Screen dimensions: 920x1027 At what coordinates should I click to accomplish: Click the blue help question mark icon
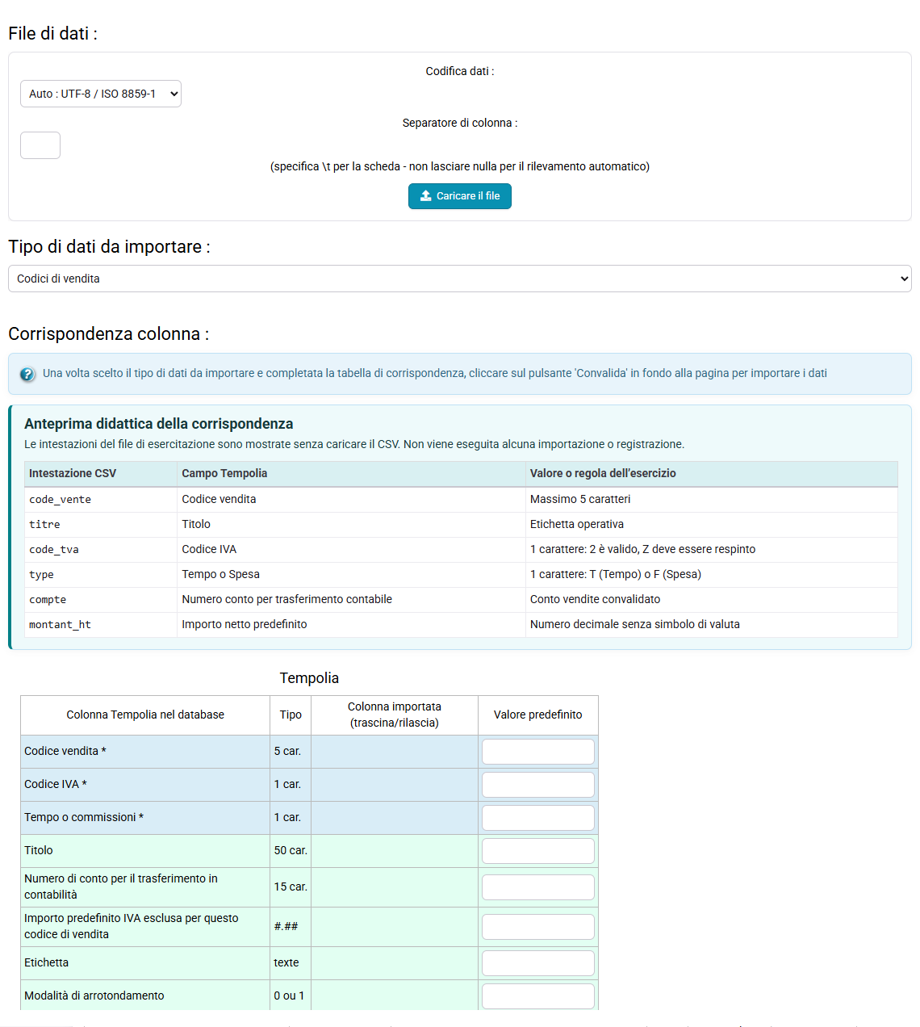pos(27,374)
